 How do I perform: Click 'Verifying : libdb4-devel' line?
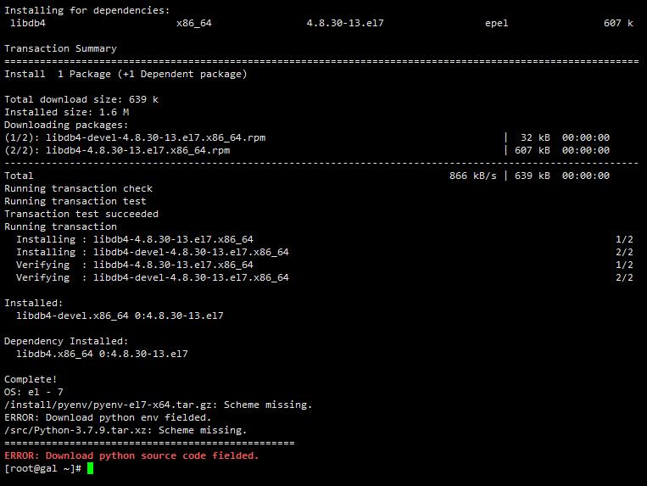[153, 277]
